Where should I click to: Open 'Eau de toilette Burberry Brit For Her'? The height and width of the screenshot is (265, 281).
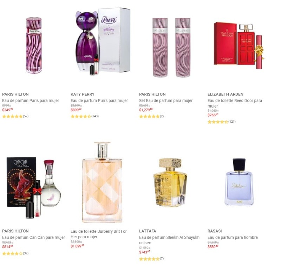[x=99, y=234]
